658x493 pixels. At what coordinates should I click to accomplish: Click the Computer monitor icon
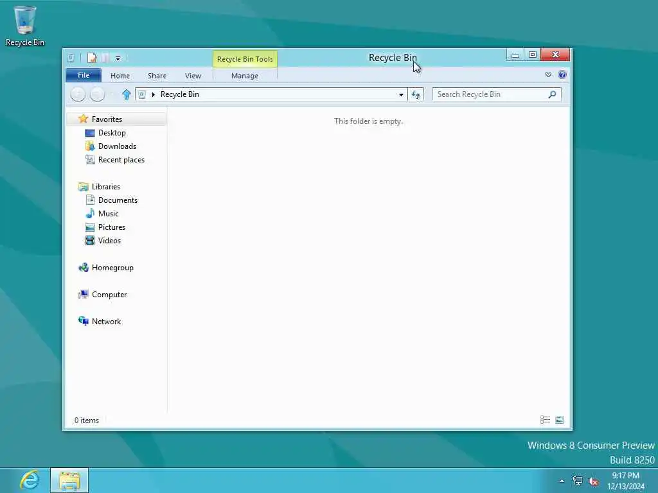point(83,294)
